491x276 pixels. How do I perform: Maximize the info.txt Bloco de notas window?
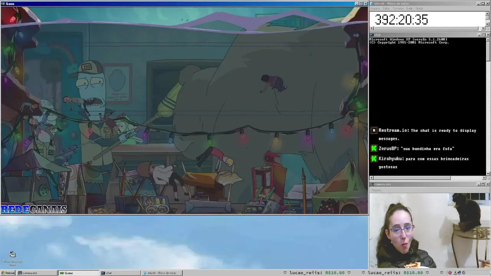[x=483, y=4]
